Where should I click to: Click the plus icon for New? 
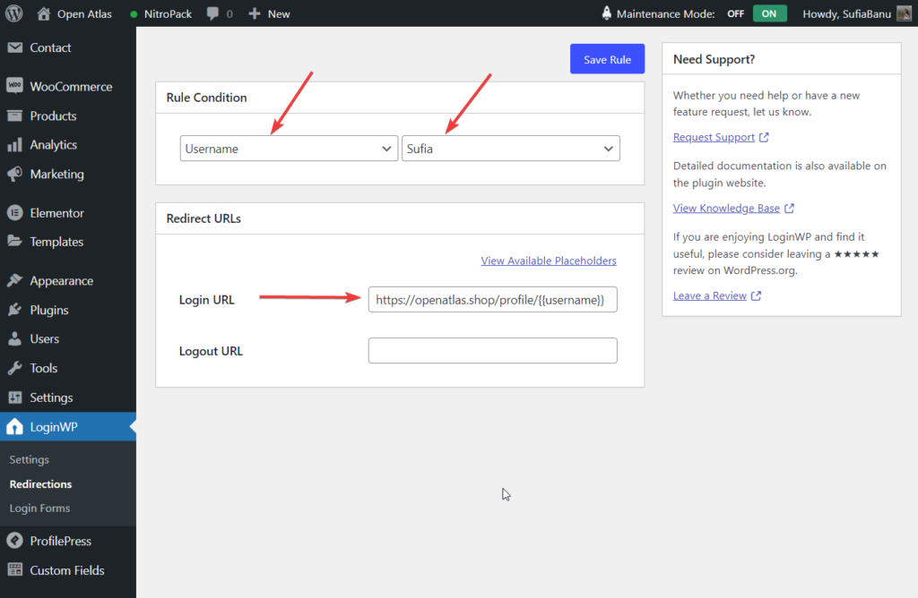pyautogui.click(x=254, y=13)
